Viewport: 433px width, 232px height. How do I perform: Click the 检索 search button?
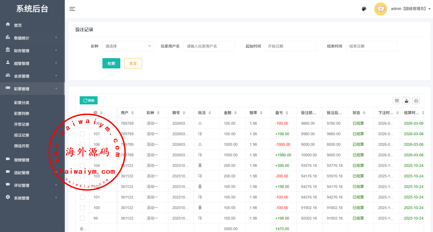tap(111, 63)
